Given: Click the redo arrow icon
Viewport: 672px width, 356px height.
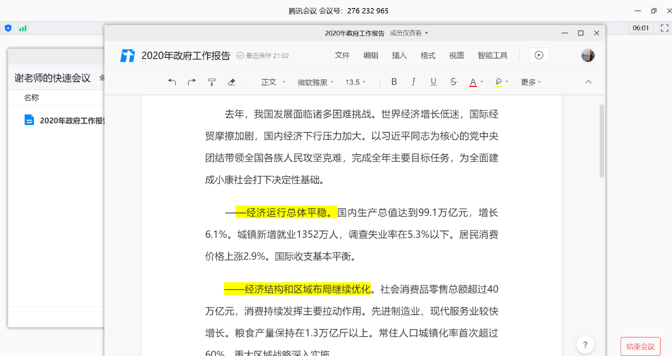Looking at the screenshot, I should (192, 82).
